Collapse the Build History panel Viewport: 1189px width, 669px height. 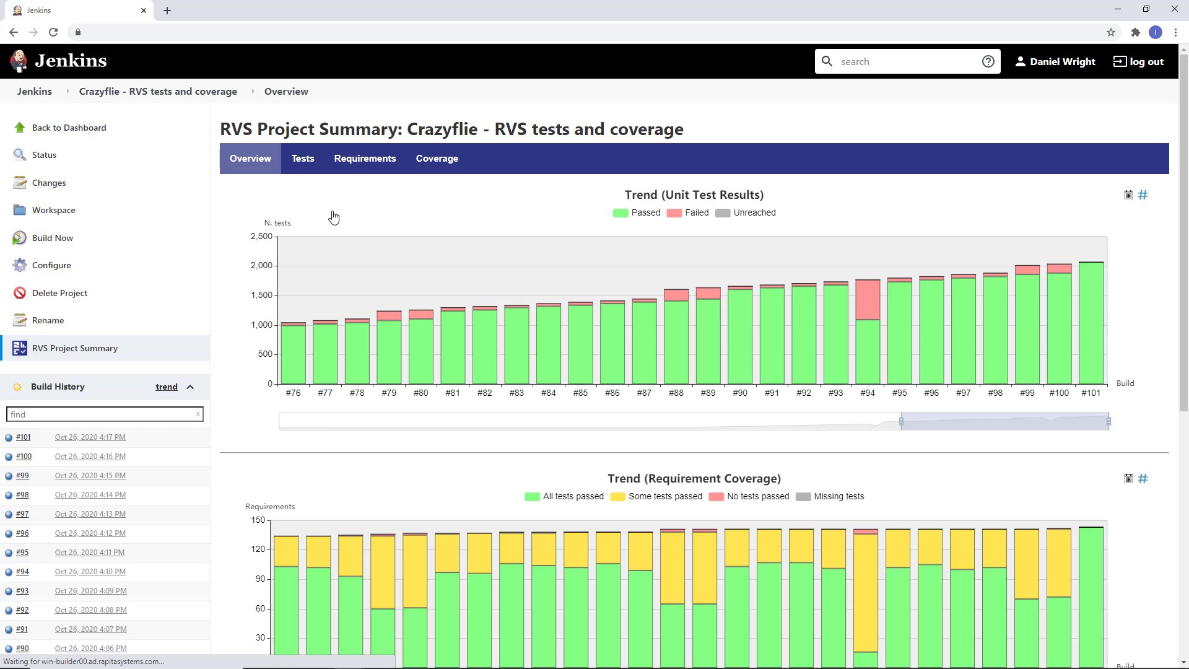tap(190, 387)
